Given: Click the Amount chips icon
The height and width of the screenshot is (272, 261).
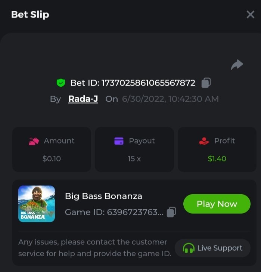Looking at the screenshot, I should (34, 141).
